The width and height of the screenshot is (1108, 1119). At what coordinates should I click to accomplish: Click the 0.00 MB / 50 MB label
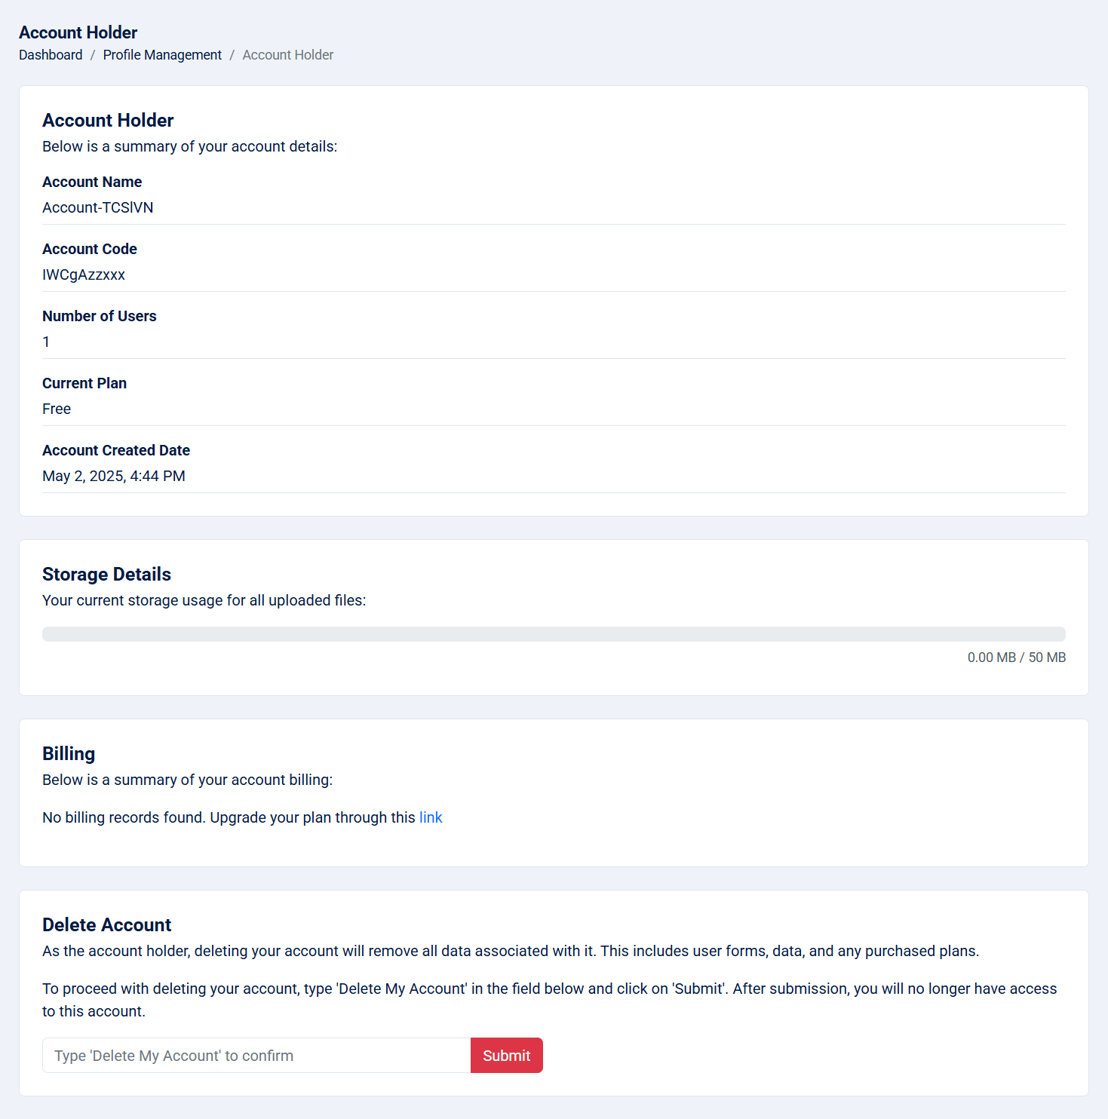1017,658
